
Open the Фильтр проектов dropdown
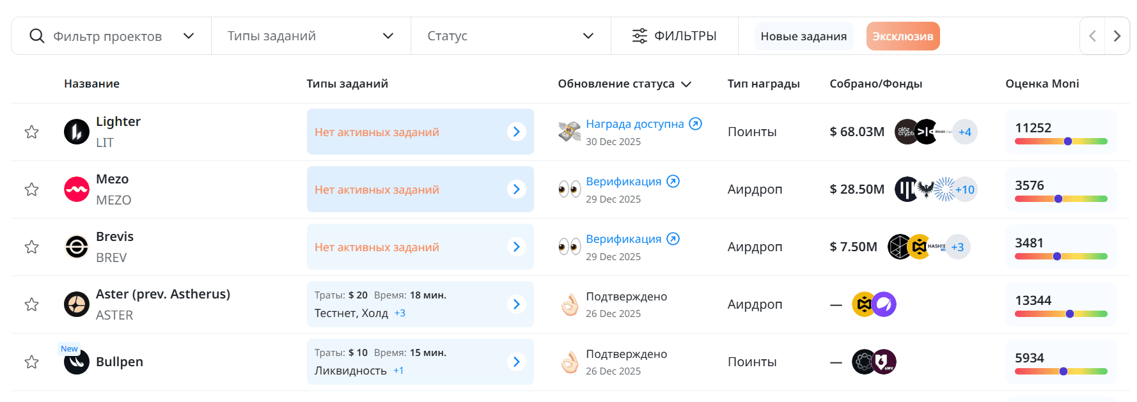click(x=111, y=36)
